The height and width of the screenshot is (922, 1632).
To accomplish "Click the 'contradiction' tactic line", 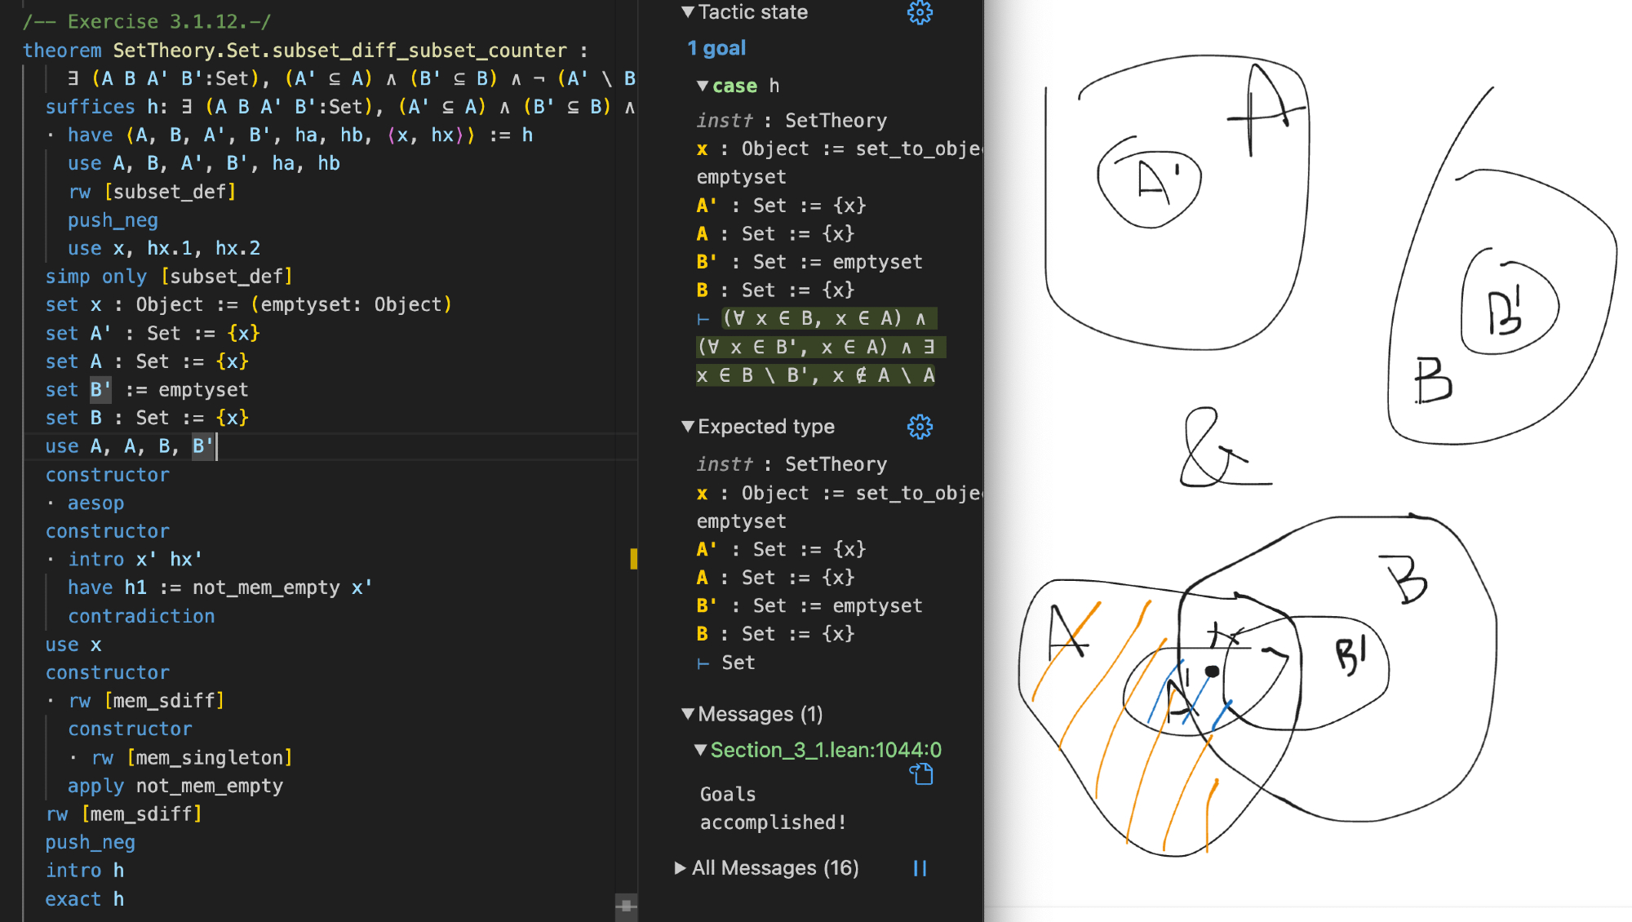I will (x=141, y=616).
